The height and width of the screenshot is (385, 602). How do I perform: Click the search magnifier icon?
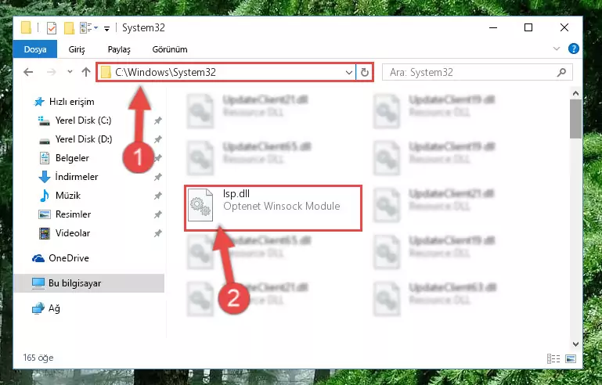(561, 72)
